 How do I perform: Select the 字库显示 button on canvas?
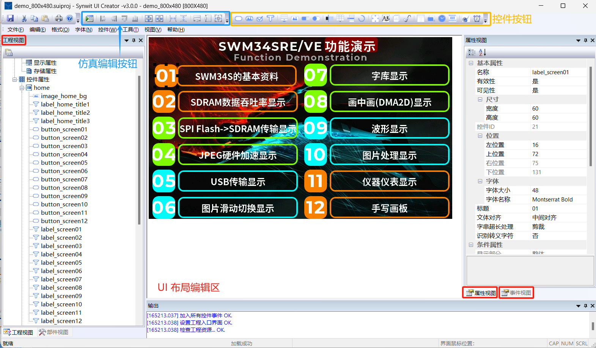[390, 75]
